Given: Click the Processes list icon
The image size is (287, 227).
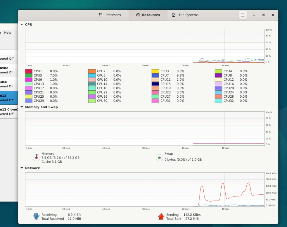Looking at the screenshot, I should (x=101, y=15).
